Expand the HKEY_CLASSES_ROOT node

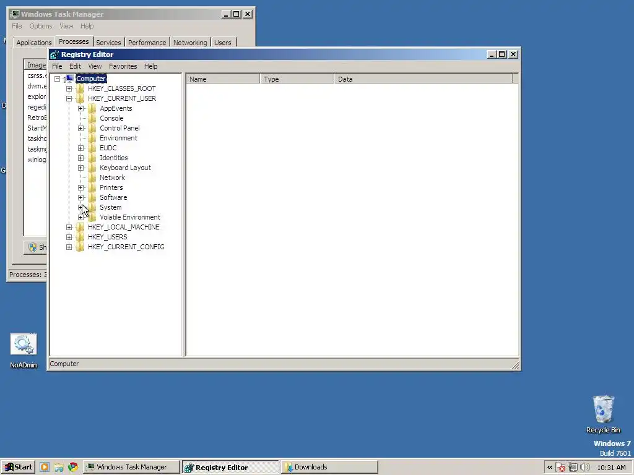69,88
